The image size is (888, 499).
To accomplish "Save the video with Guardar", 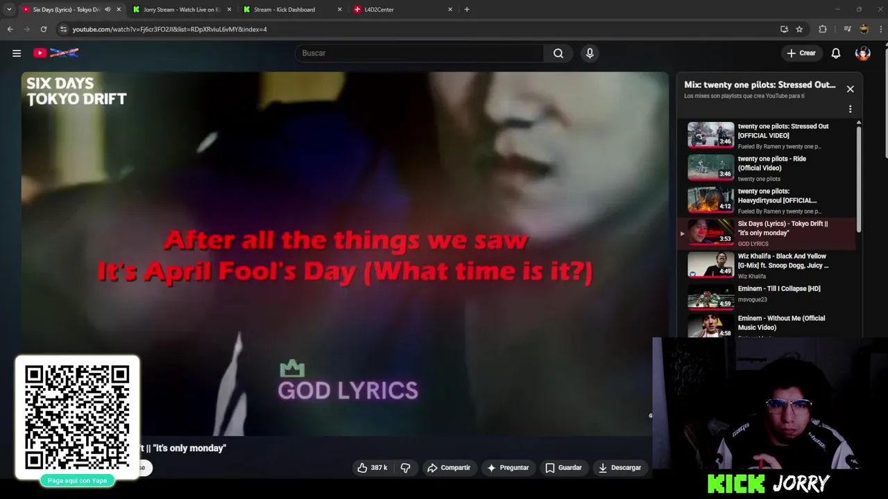I will tap(563, 468).
